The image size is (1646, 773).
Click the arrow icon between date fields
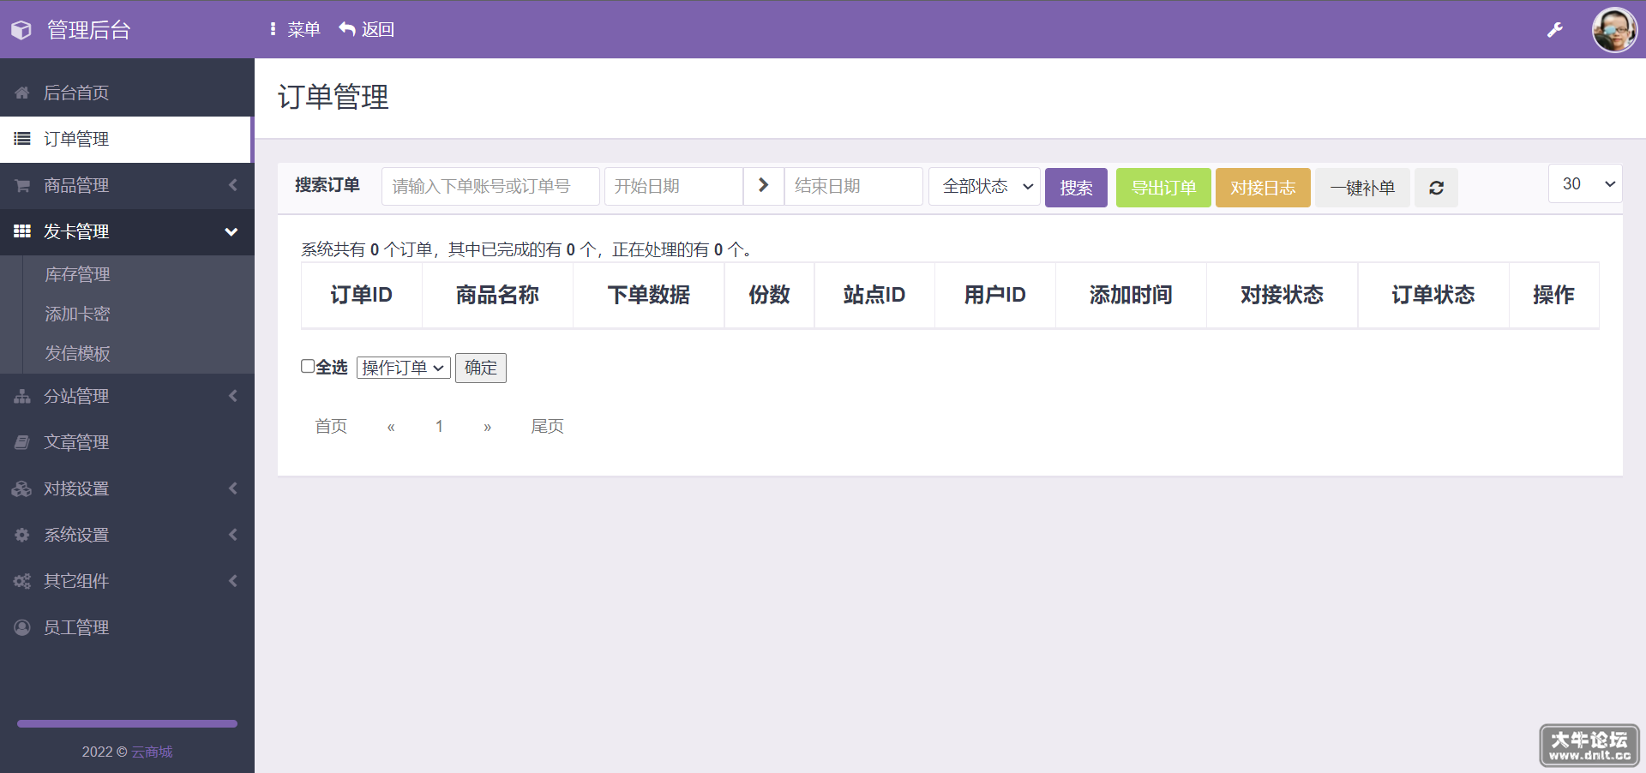(763, 186)
